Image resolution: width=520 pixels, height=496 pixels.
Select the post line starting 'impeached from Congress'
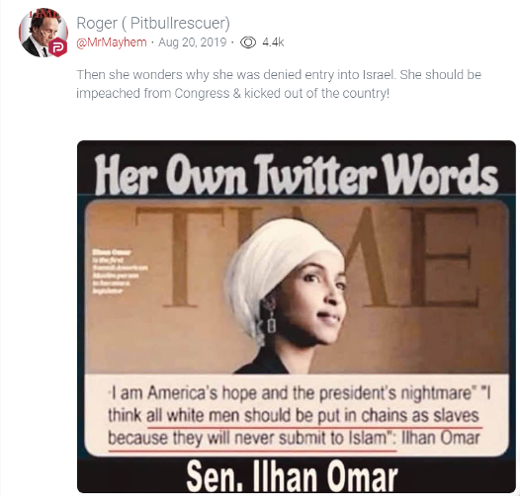(232, 93)
